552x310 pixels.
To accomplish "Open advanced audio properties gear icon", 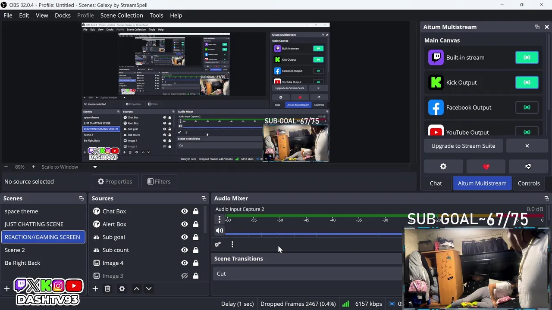I will tap(218, 245).
